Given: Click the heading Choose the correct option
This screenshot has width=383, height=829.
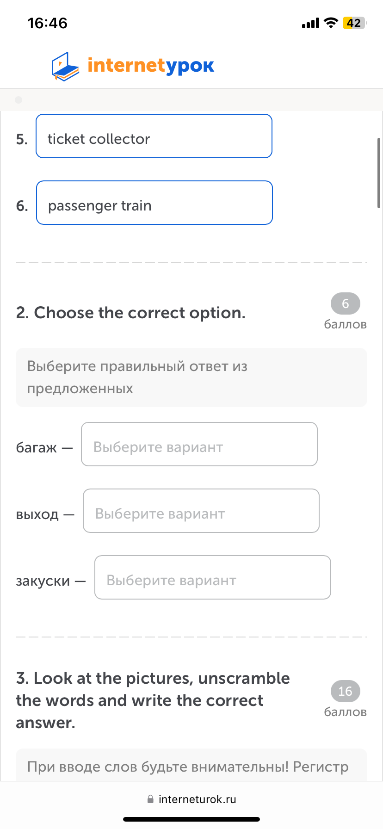Looking at the screenshot, I should pos(130,313).
